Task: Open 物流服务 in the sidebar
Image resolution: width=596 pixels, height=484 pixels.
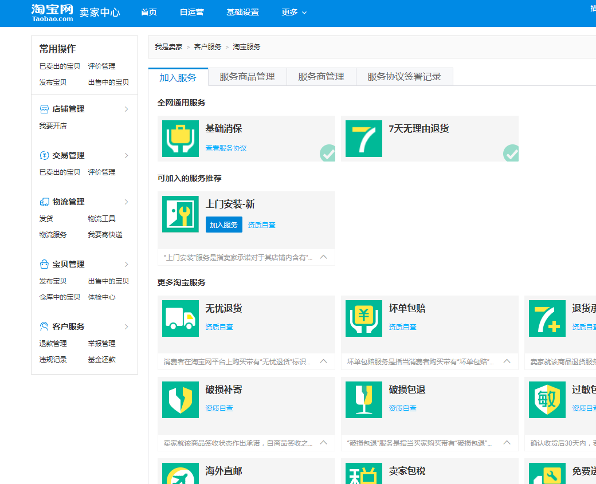Action: [53, 235]
